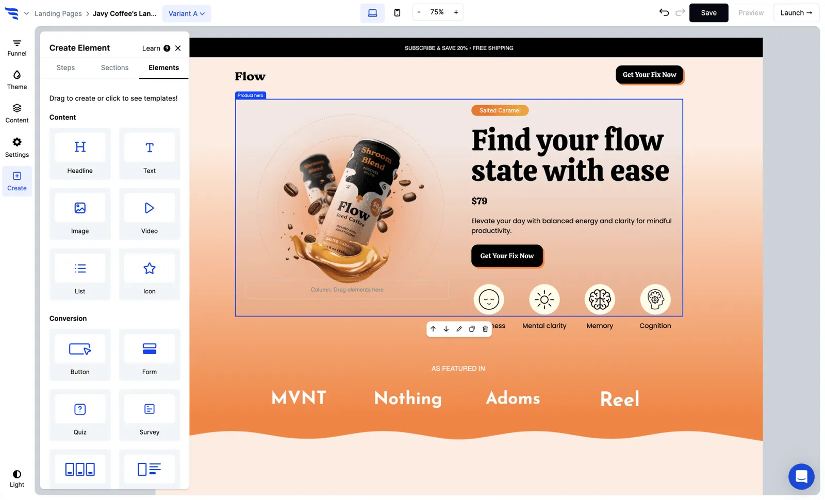This screenshot has height=500, width=825.
Task: Click the undo arrow icon
Action: [x=664, y=12]
